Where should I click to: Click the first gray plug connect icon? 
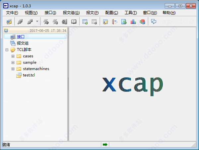pos(20,21)
